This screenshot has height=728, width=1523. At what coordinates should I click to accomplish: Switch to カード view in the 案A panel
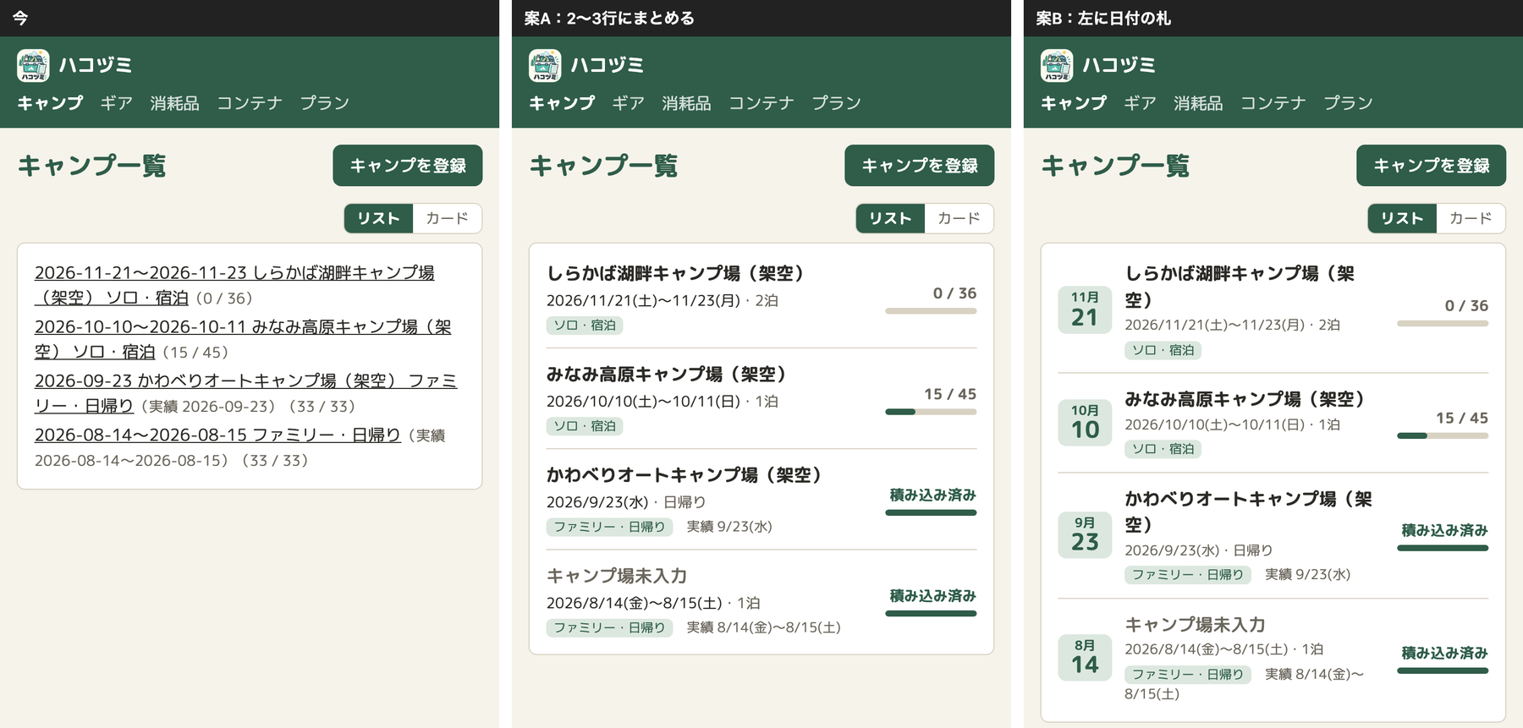tap(959, 218)
